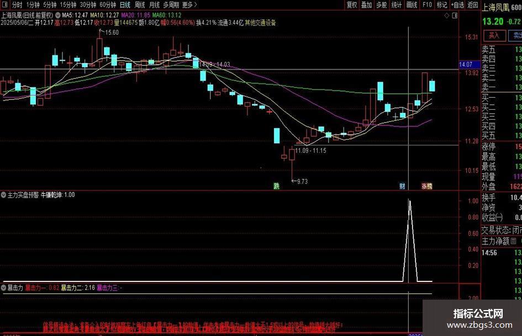Select the 周线 weekly chart tab
Image resolution: width=522 pixels, height=336 pixels.
coord(140,5)
